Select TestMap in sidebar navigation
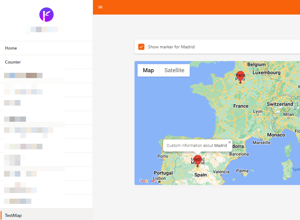 13,215
